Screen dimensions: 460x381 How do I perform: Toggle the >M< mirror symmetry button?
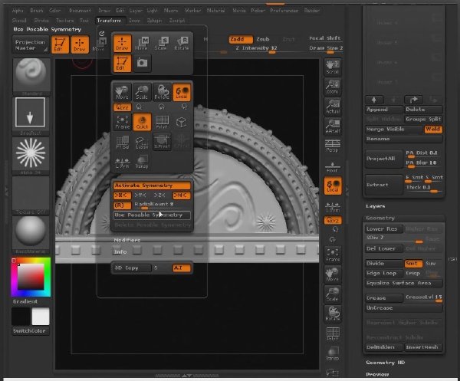pyautogui.click(x=181, y=195)
